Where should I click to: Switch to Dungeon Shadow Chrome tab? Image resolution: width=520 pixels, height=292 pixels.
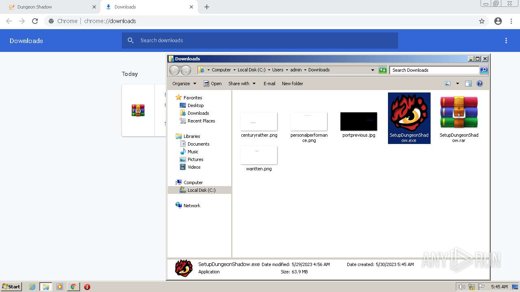point(51,7)
